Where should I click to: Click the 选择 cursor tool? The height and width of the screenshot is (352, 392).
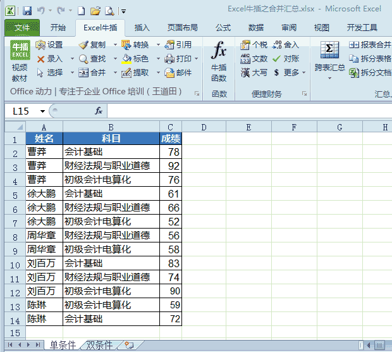(x=50, y=73)
